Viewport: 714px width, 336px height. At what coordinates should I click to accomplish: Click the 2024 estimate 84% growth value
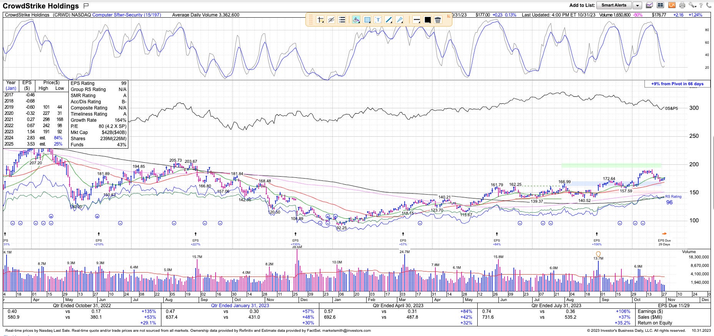[x=58, y=138]
